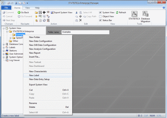Click the Refresh icon in View group
167x118 pixels.
tap(117, 12)
